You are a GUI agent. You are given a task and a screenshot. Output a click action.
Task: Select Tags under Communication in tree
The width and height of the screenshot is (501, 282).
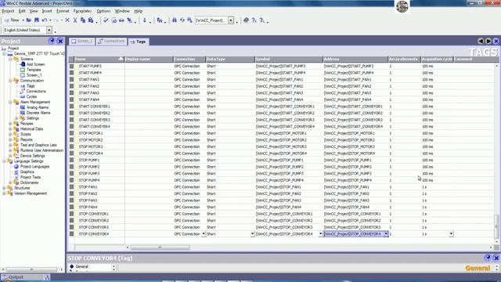coord(31,85)
